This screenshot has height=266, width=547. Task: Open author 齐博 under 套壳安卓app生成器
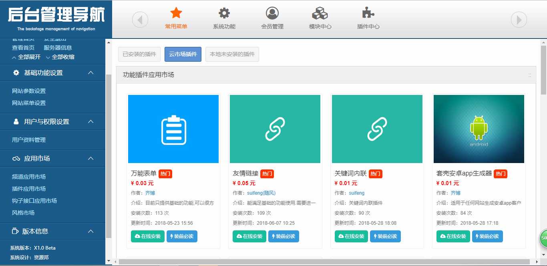455,193
